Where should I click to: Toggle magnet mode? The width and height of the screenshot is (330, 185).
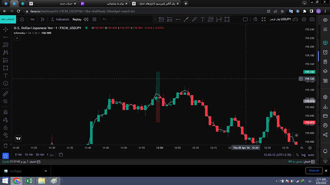click(6, 112)
